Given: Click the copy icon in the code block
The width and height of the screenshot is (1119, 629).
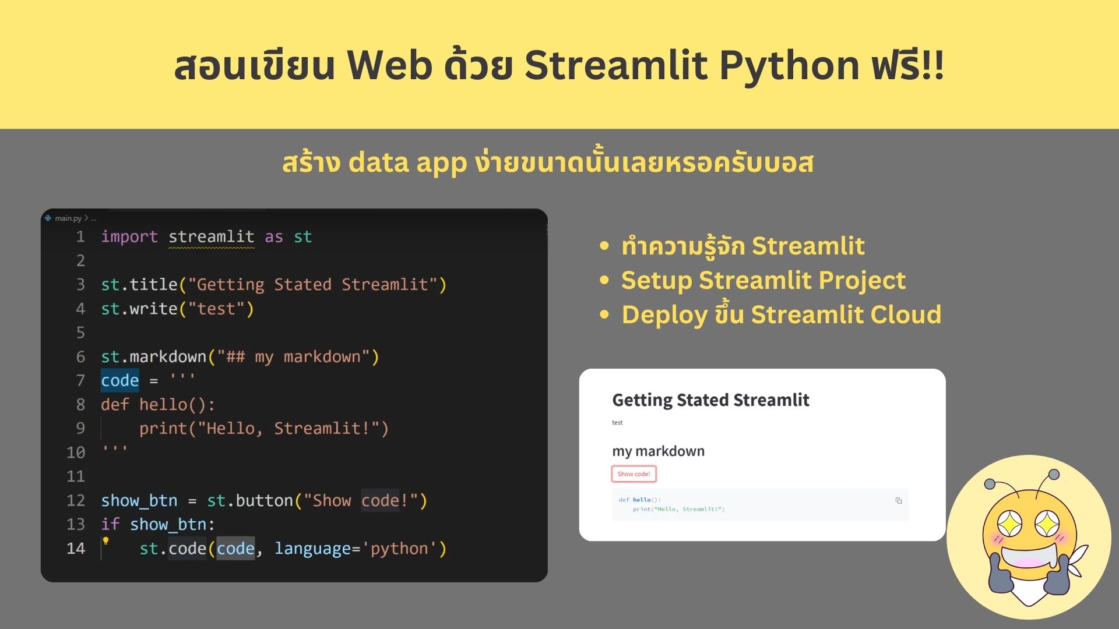Looking at the screenshot, I should coord(898,500).
